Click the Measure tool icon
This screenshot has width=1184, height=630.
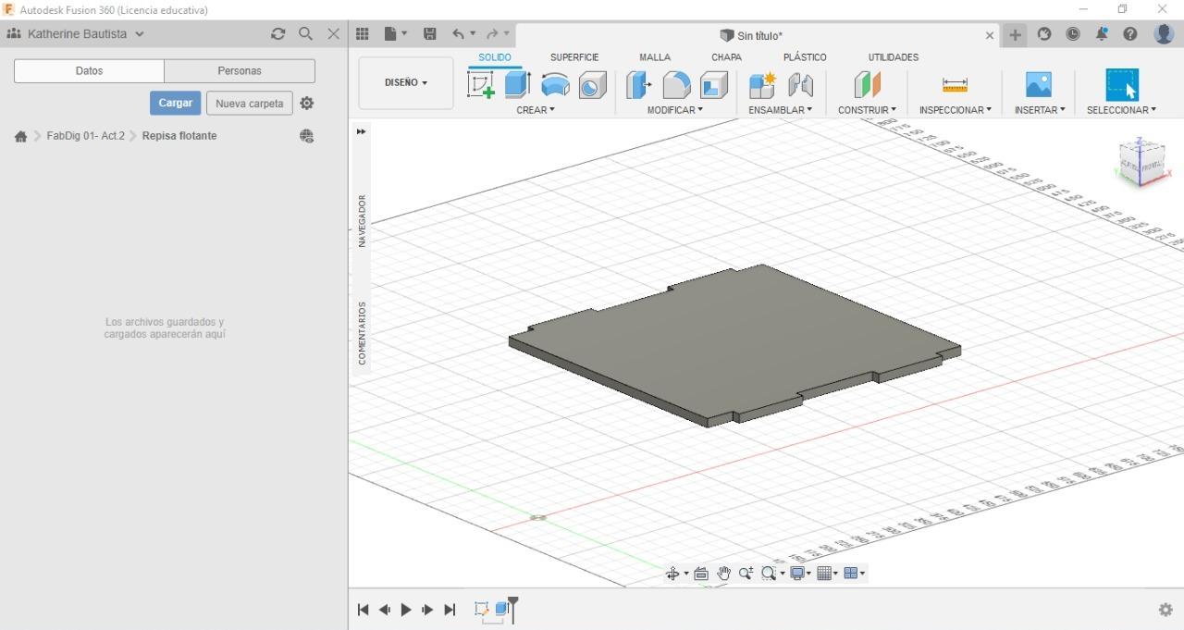(x=955, y=85)
